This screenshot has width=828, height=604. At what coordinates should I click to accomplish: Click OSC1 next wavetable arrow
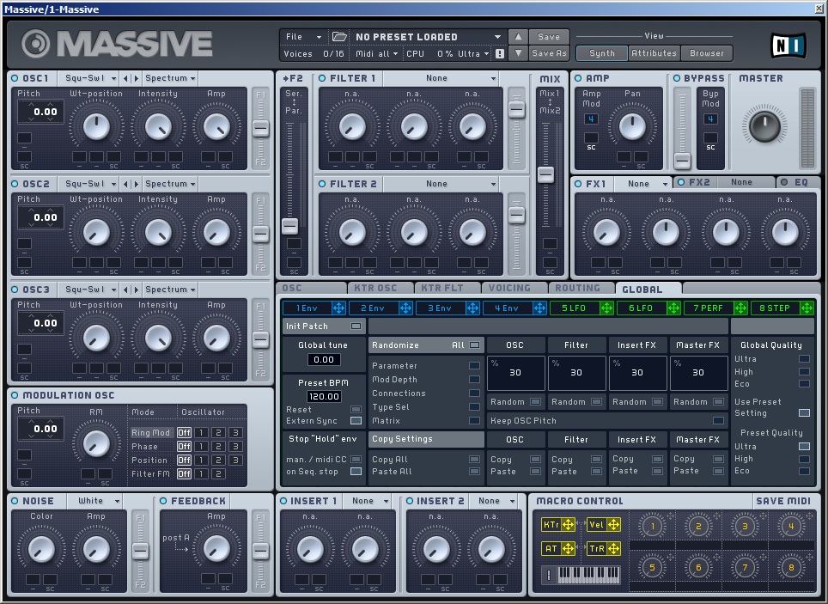(136, 78)
